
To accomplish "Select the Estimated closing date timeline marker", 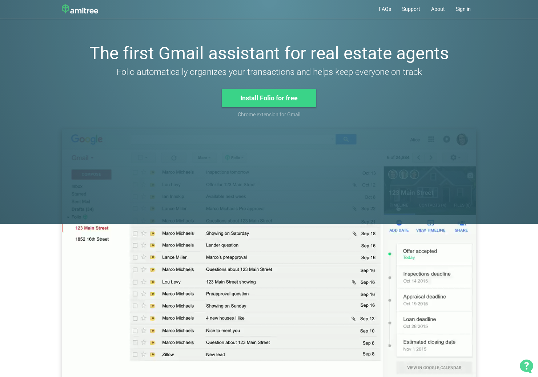I will click(390, 346).
